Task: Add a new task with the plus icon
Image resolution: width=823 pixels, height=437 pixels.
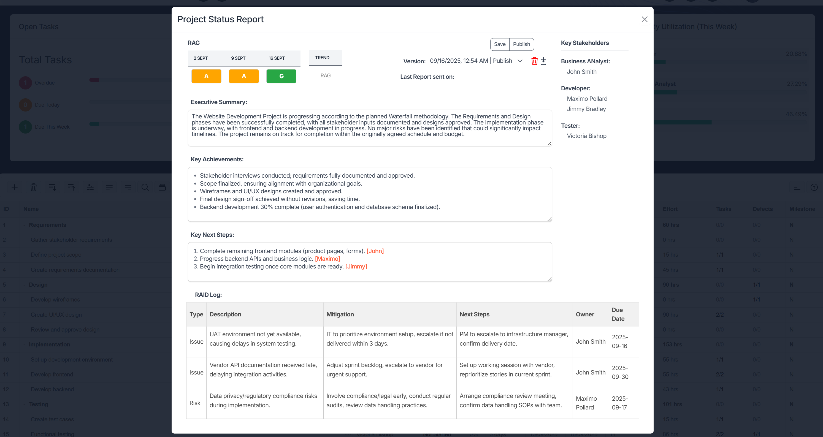Action: tap(15, 187)
